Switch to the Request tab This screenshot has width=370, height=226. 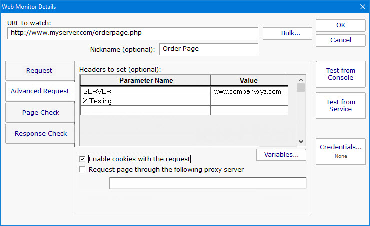[x=39, y=71]
